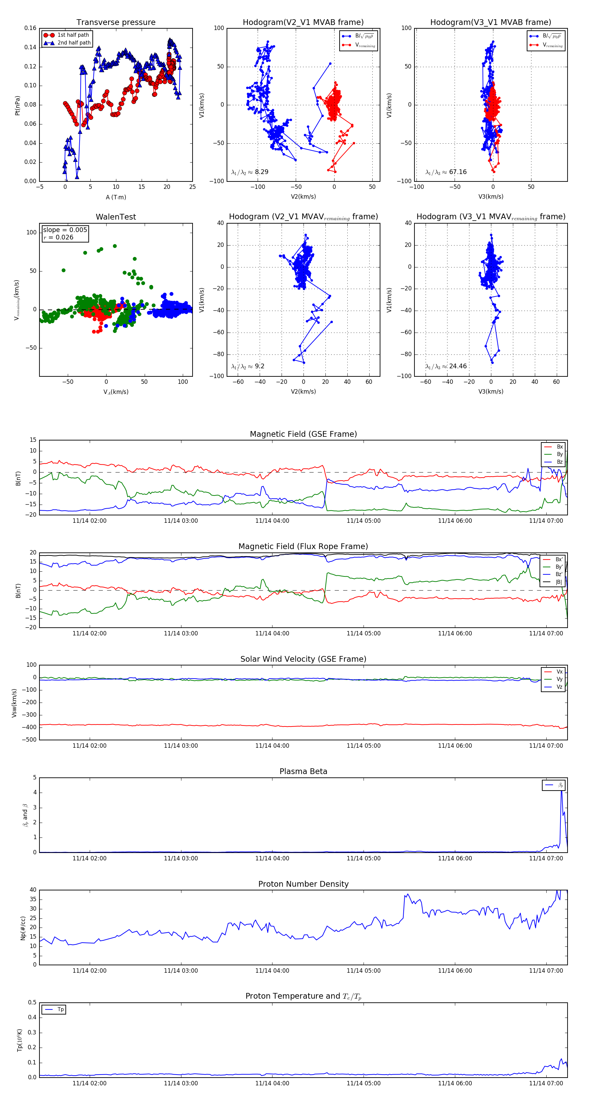Viewport: 607px width, 1113px height.
Task: Click the 'Proton Number Density' title
Action: (303, 884)
